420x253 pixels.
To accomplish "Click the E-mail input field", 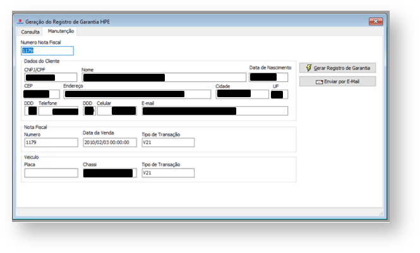I will [x=215, y=110].
